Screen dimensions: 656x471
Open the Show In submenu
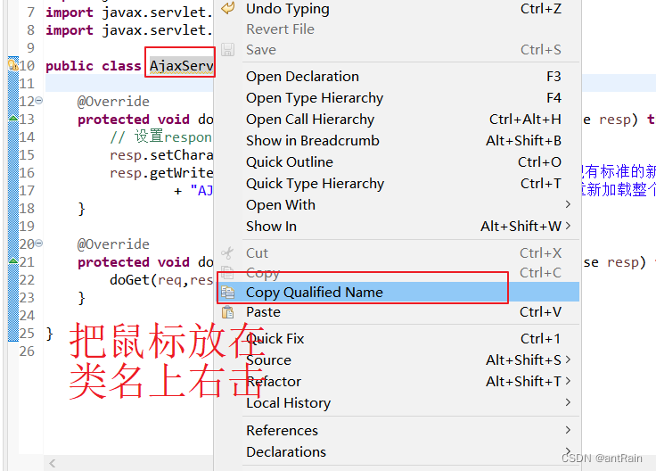(x=398, y=226)
